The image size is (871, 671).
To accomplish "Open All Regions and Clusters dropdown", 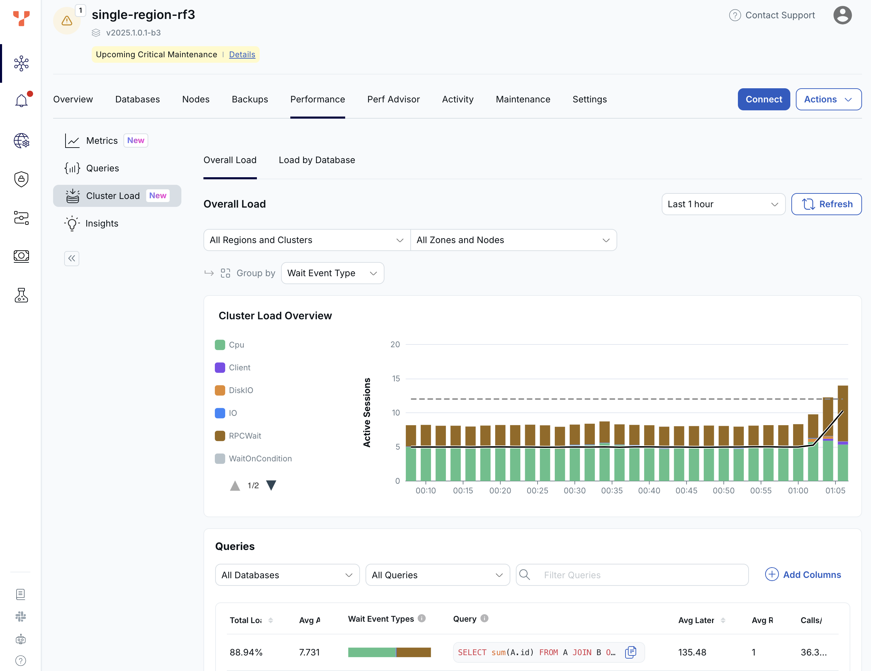I will (307, 240).
